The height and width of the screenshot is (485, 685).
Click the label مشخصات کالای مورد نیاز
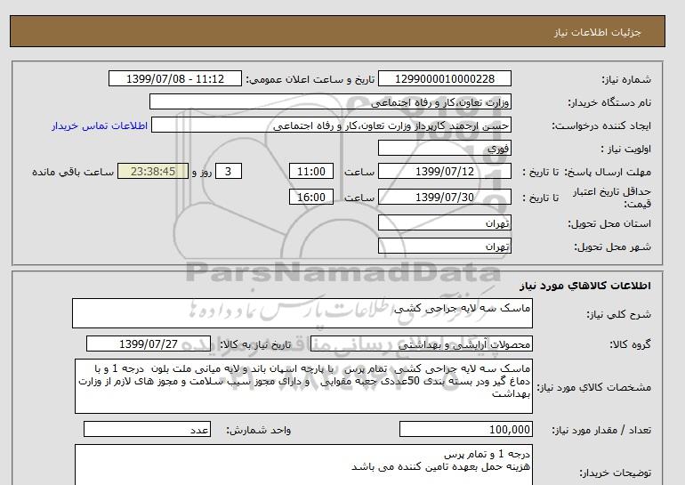pyautogui.click(x=593, y=387)
